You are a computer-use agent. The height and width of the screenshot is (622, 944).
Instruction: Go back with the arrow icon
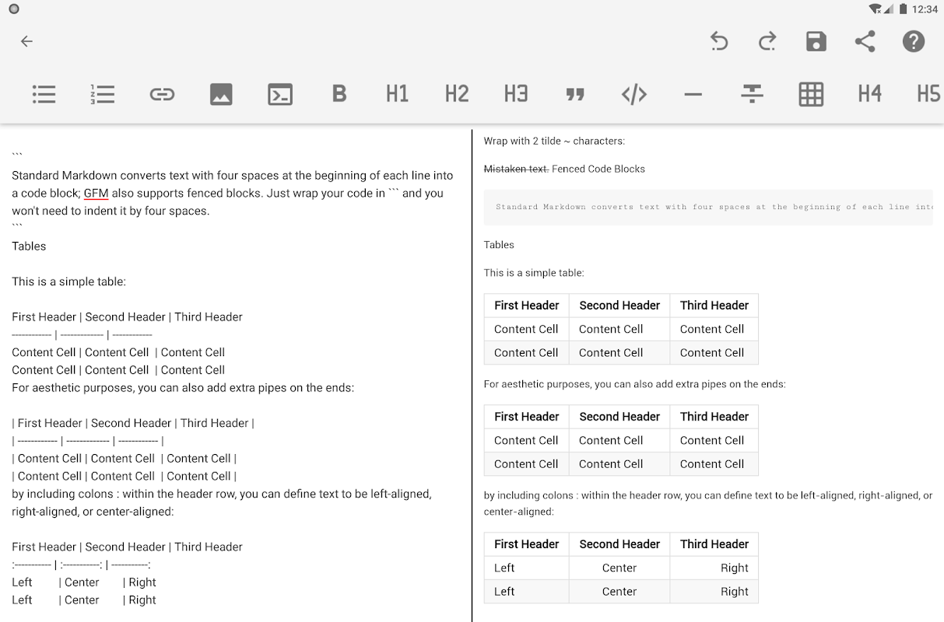26,41
